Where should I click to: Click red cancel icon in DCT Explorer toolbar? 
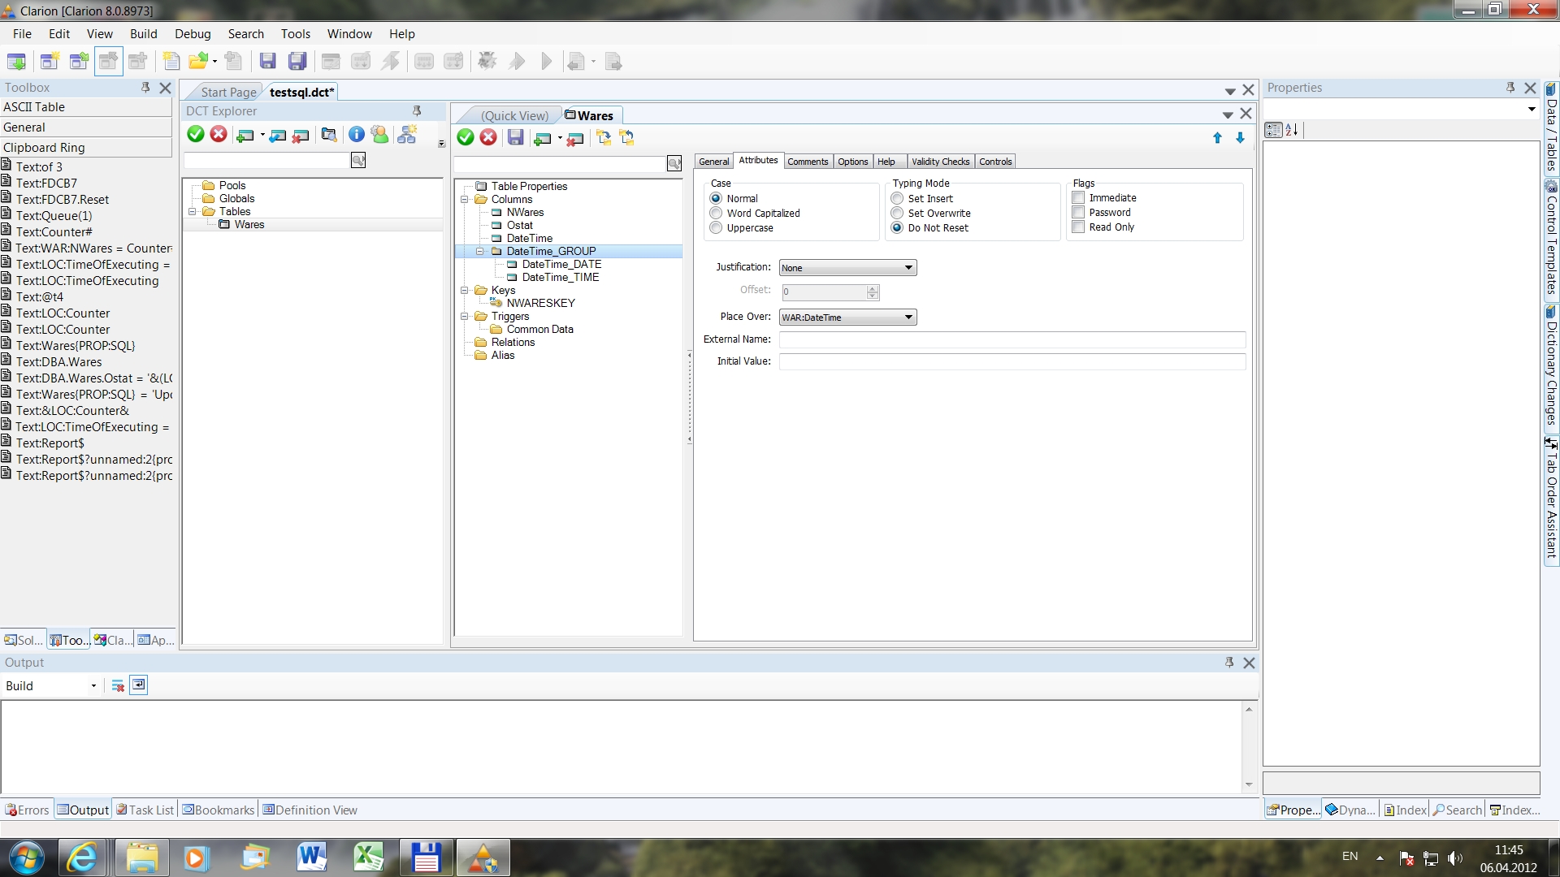click(219, 135)
